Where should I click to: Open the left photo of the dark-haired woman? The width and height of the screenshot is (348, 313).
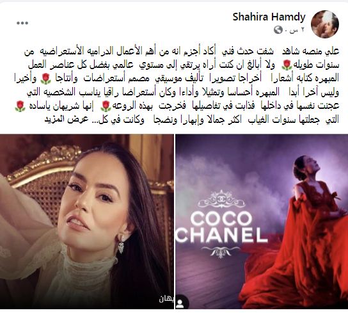point(87,221)
